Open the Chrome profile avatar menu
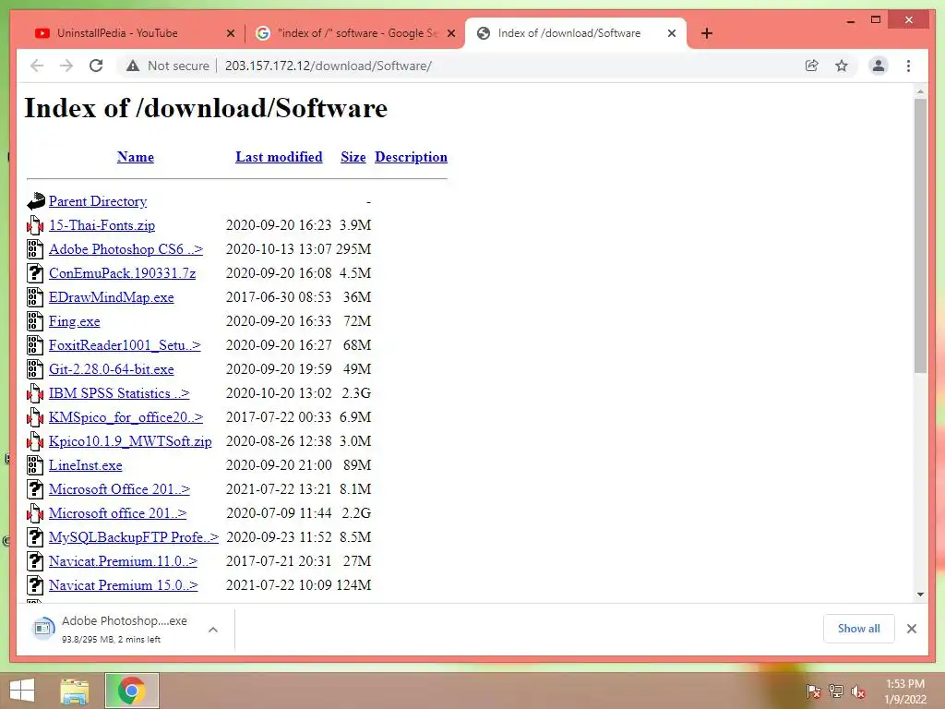 coord(879,66)
